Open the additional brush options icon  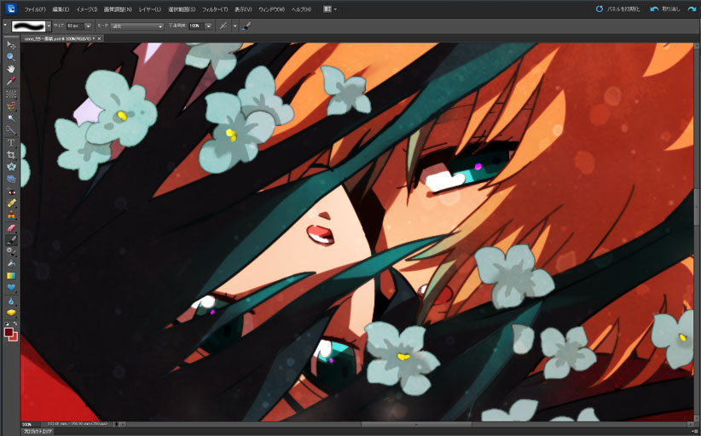[246, 26]
